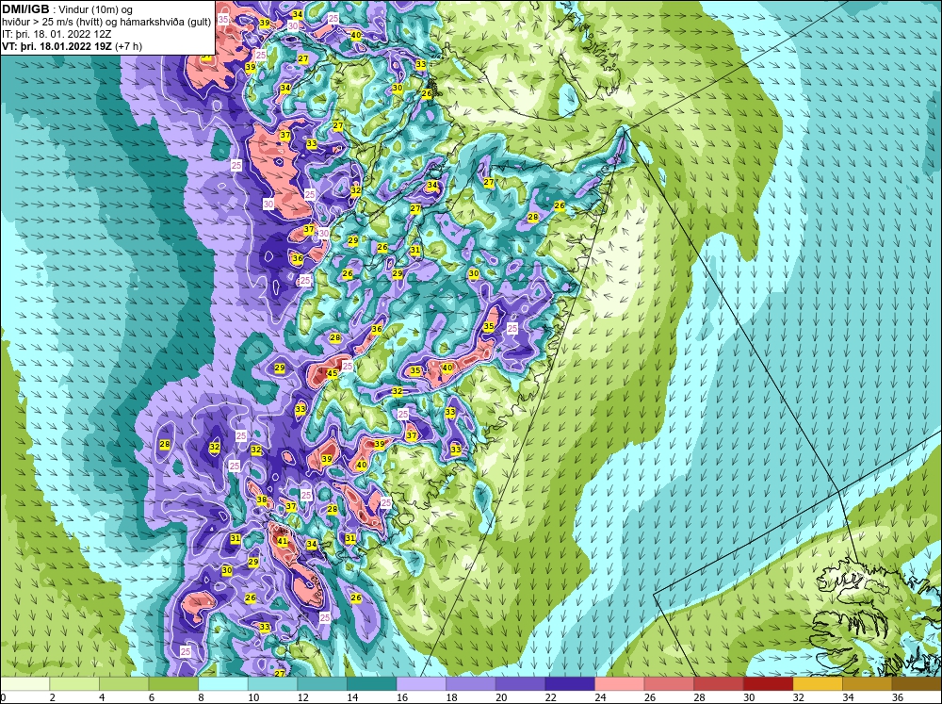Click the DMI/IGB title in the header box
Screen dimensions: 942x704
25,9
